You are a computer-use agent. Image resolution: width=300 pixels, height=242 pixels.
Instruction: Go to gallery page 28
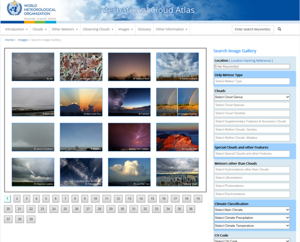[99, 209]
